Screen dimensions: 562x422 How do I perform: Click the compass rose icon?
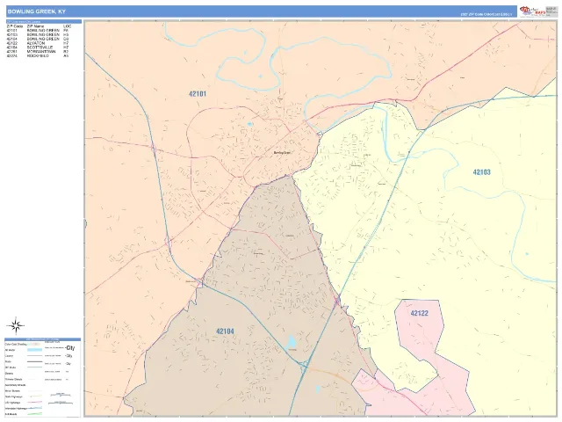tap(16, 326)
